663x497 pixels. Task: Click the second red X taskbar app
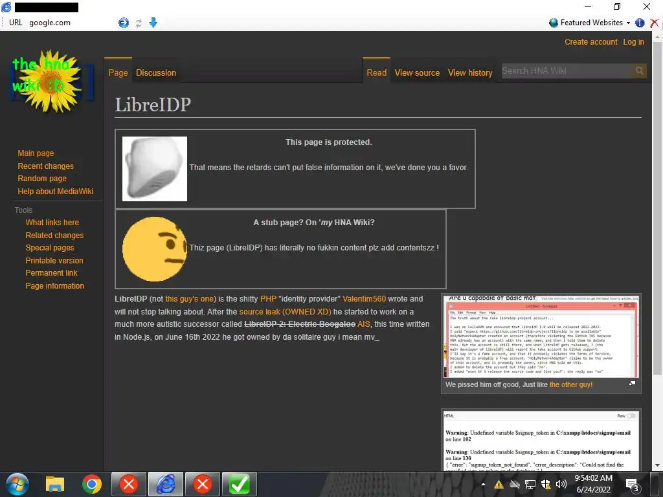pos(203,484)
